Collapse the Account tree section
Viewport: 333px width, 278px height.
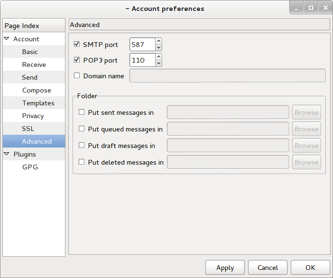[x=7, y=39]
